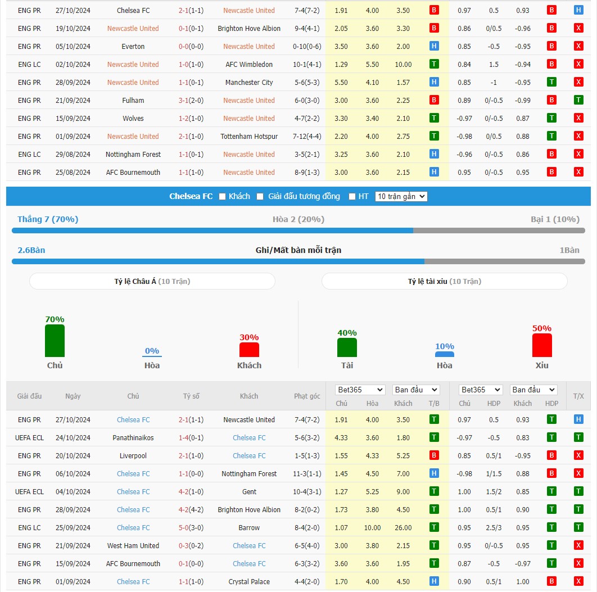The image size is (597, 592).
Task: Click the blue H badge in the Everton row
Action: pyautogui.click(x=433, y=46)
